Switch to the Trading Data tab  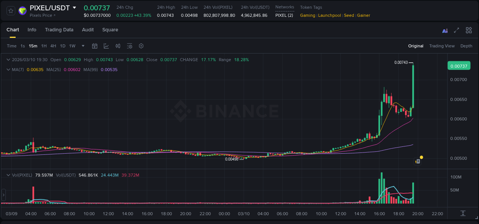tap(59, 30)
